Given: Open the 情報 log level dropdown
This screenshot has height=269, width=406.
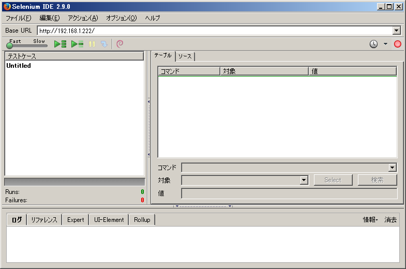Looking at the screenshot, I should point(370,220).
